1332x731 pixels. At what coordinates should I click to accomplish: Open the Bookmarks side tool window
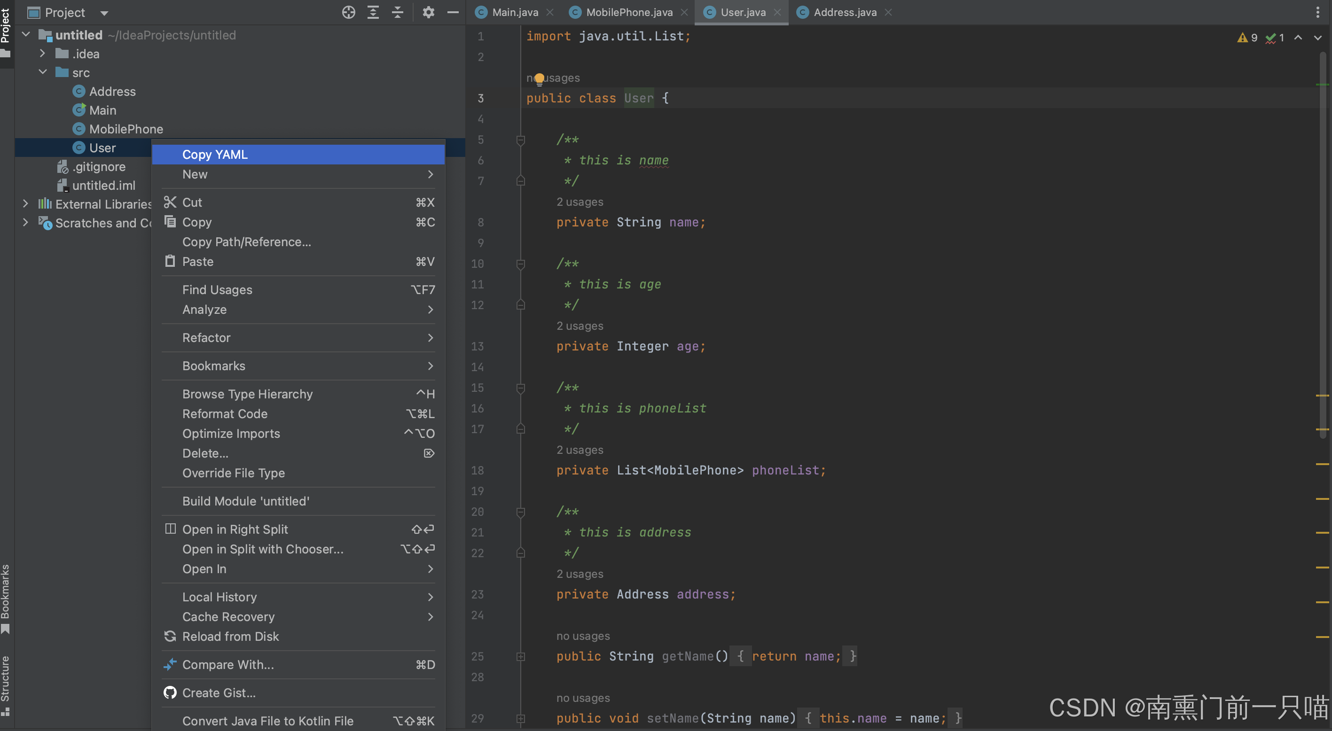coord(6,599)
